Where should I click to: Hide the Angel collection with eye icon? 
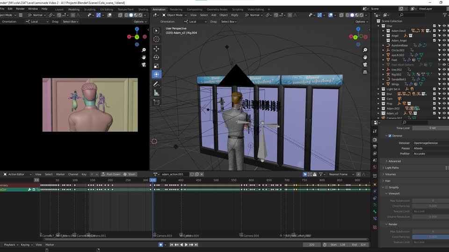pyautogui.click(x=444, y=36)
